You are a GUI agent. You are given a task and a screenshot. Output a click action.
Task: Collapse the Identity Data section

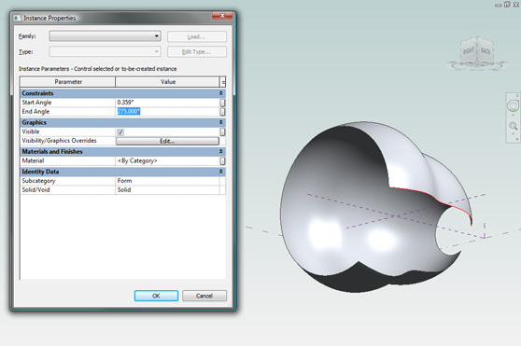click(x=220, y=172)
